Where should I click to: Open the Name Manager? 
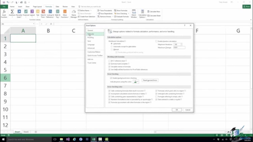tap(74, 14)
